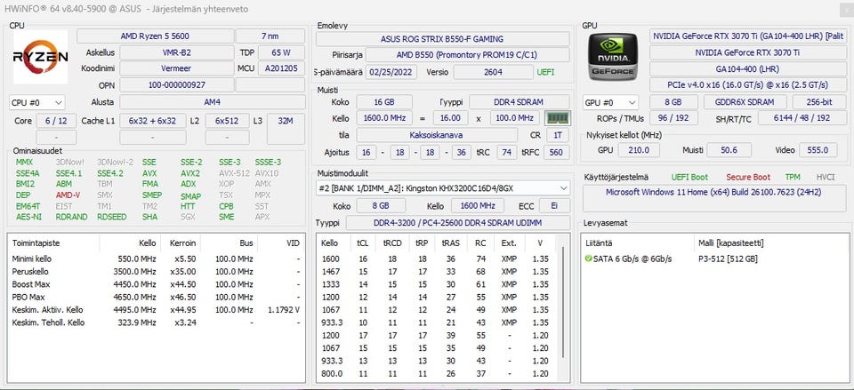The width and height of the screenshot is (854, 390).
Task: Click the AMD B550 chipset field
Action: point(467,55)
